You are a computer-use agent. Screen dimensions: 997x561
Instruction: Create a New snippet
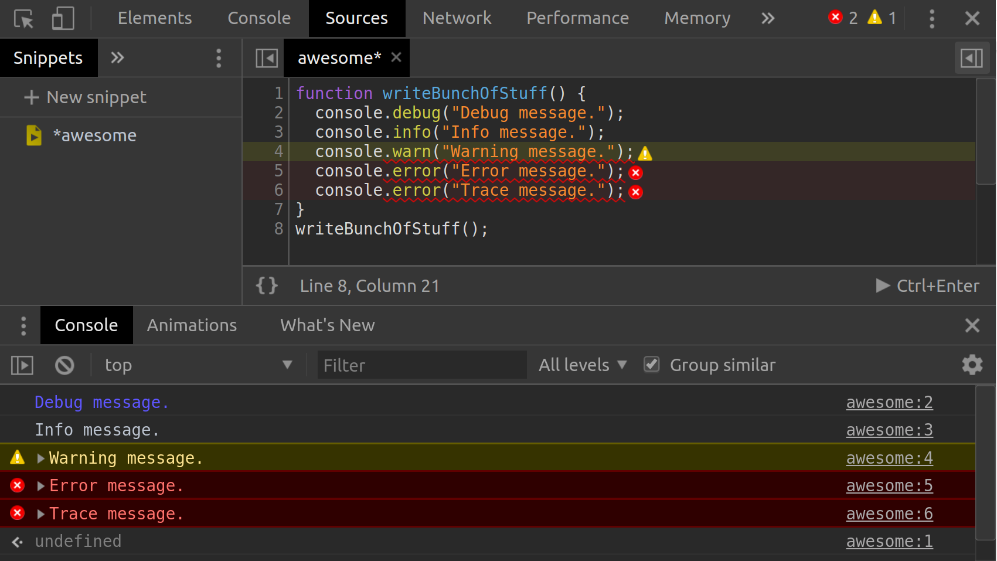pos(85,97)
